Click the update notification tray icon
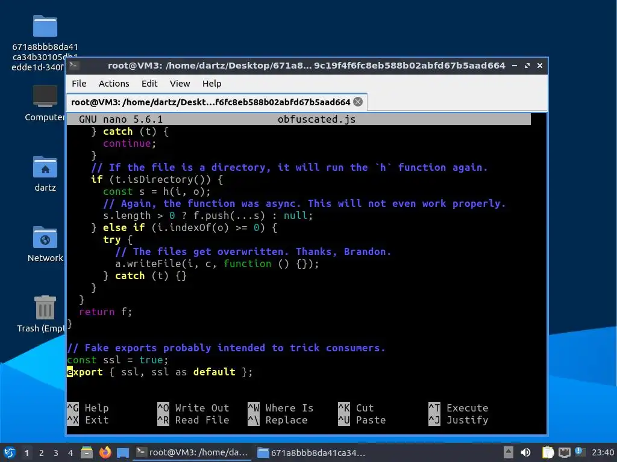The width and height of the screenshot is (617, 462). coord(579,452)
